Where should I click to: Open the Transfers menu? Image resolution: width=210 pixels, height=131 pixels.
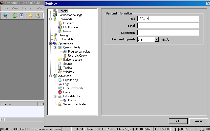pyautogui.click(x=28, y=8)
